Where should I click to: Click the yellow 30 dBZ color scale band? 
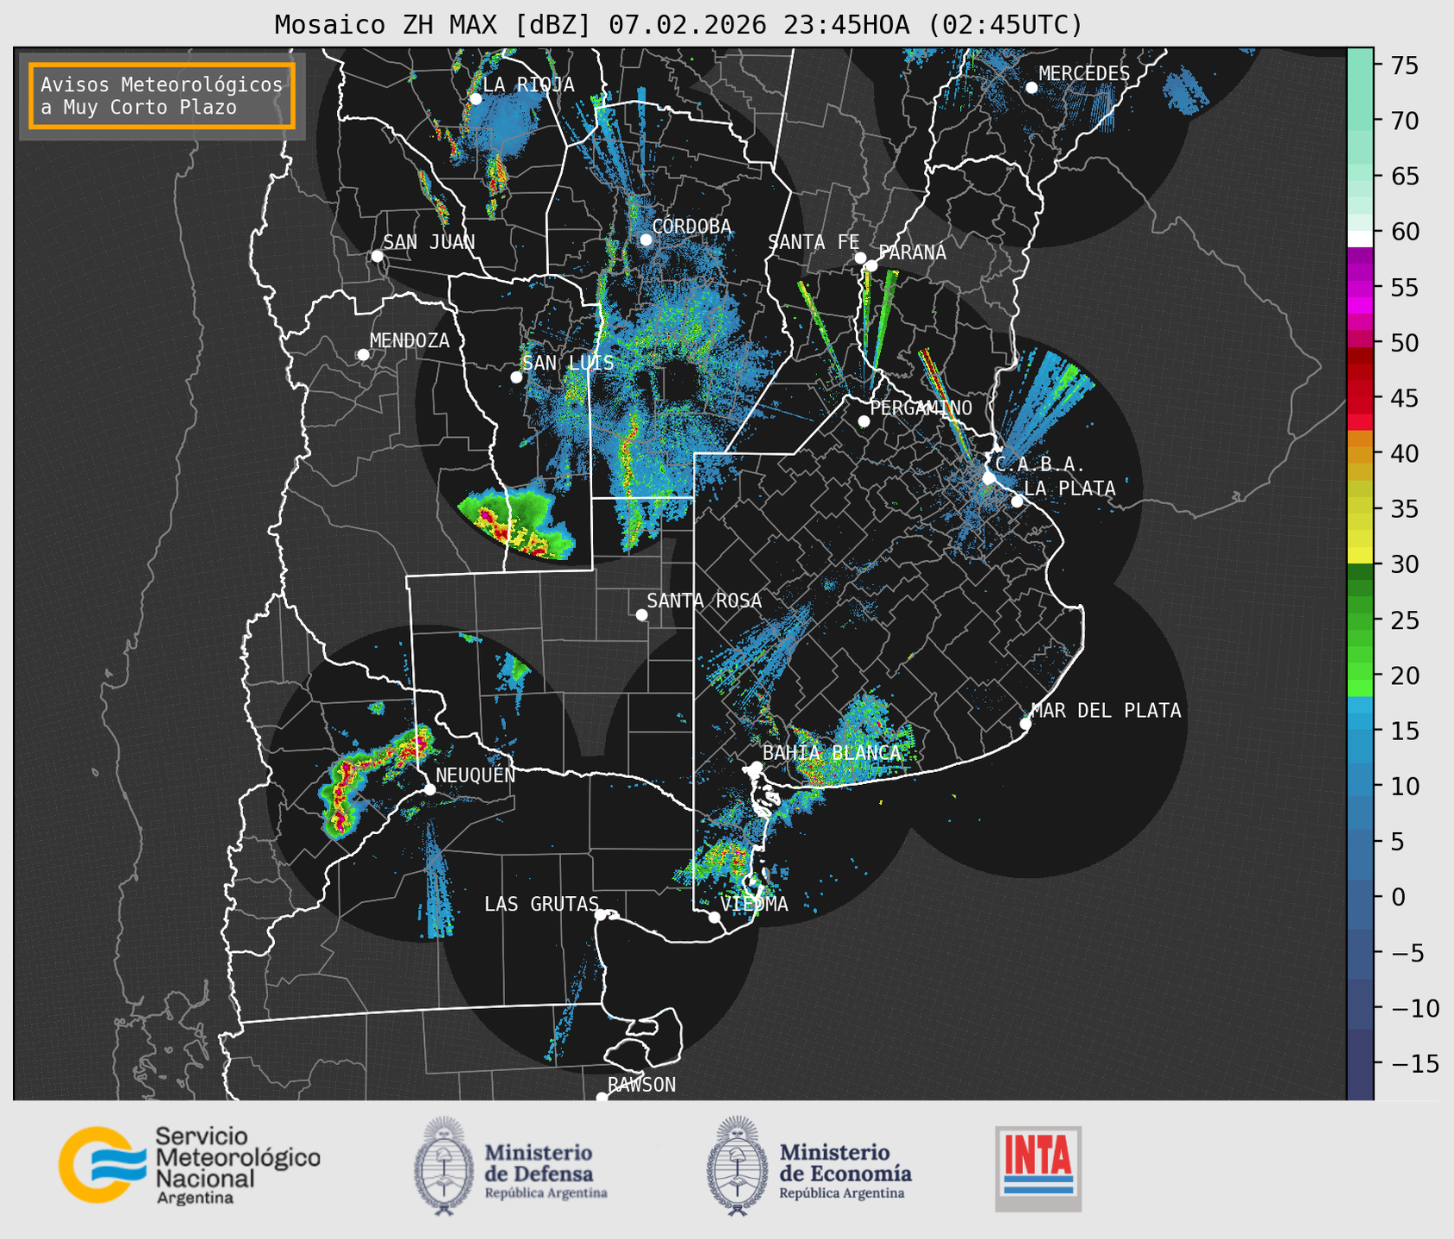click(x=1360, y=556)
